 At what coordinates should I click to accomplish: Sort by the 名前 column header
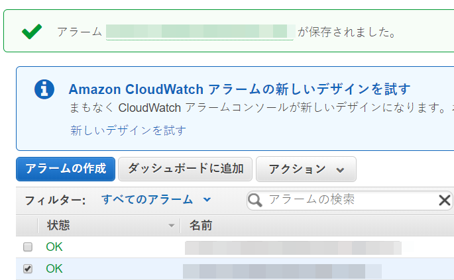pos(201,226)
